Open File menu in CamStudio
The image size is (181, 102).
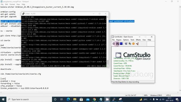pos(113,40)
